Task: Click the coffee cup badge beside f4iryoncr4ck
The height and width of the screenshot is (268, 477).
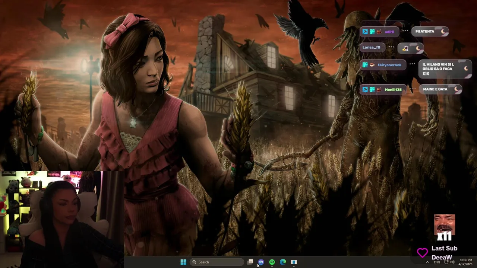Action: click(372, 65)
